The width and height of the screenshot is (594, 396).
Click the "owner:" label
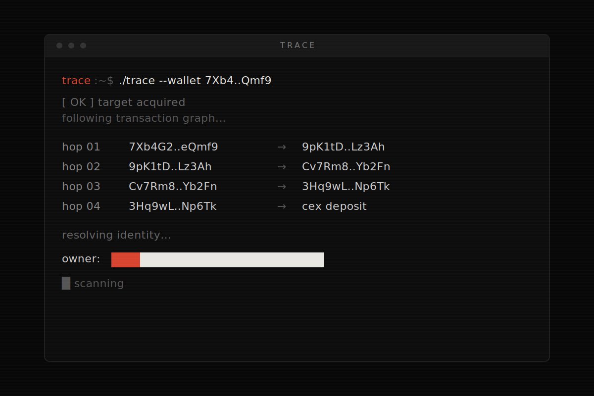pos(81,259)
